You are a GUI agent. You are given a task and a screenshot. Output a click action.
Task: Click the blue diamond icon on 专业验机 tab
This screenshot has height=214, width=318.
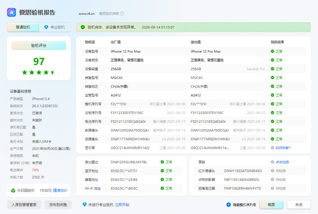46,27
